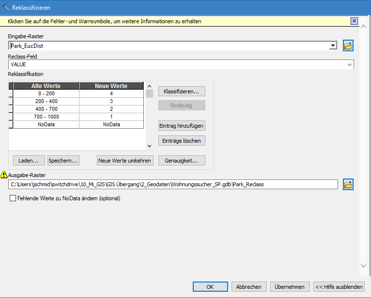Expand the Reclass-Feld VALUE dropdown
The image size is (371, 298).
(x=350, y=64)
